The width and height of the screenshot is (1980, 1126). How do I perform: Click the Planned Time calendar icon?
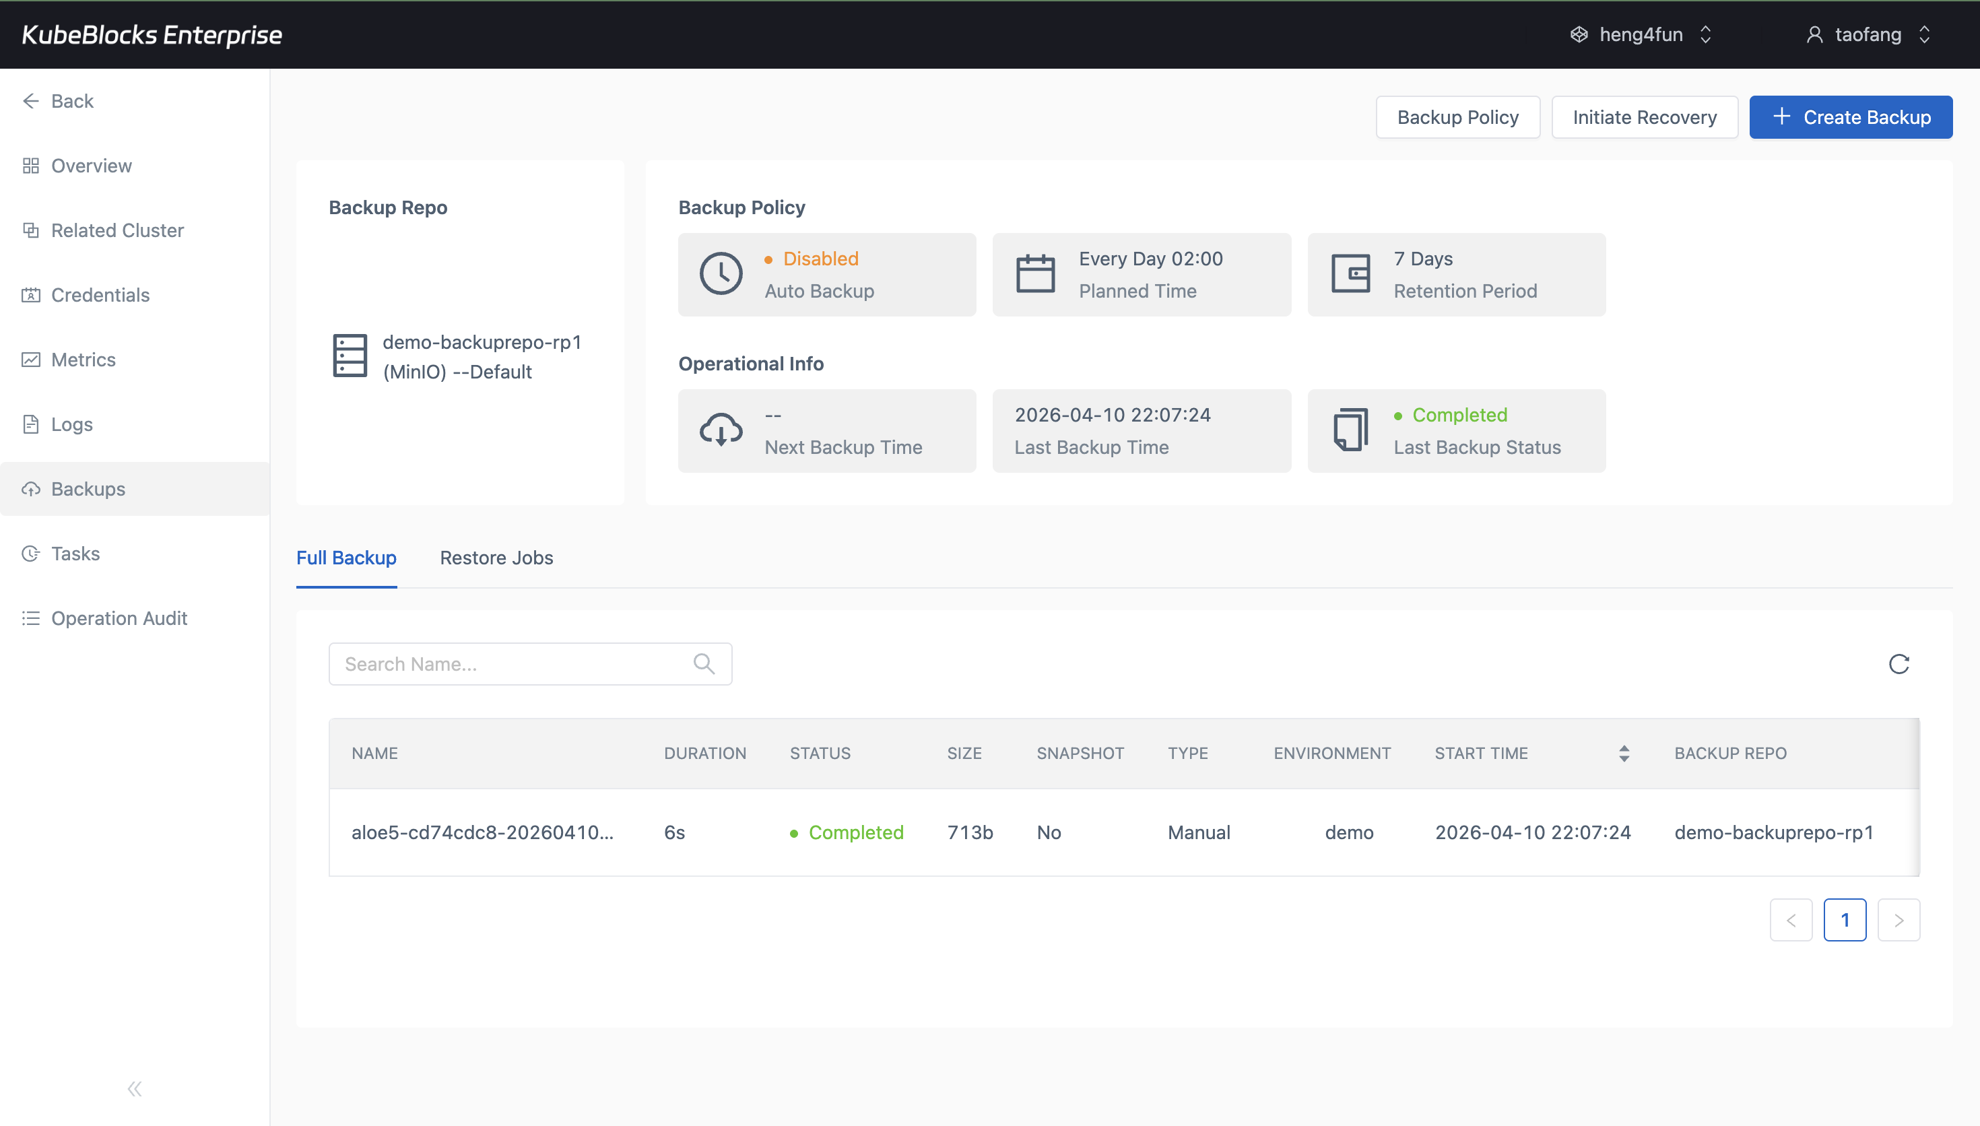click(1035, 274)
